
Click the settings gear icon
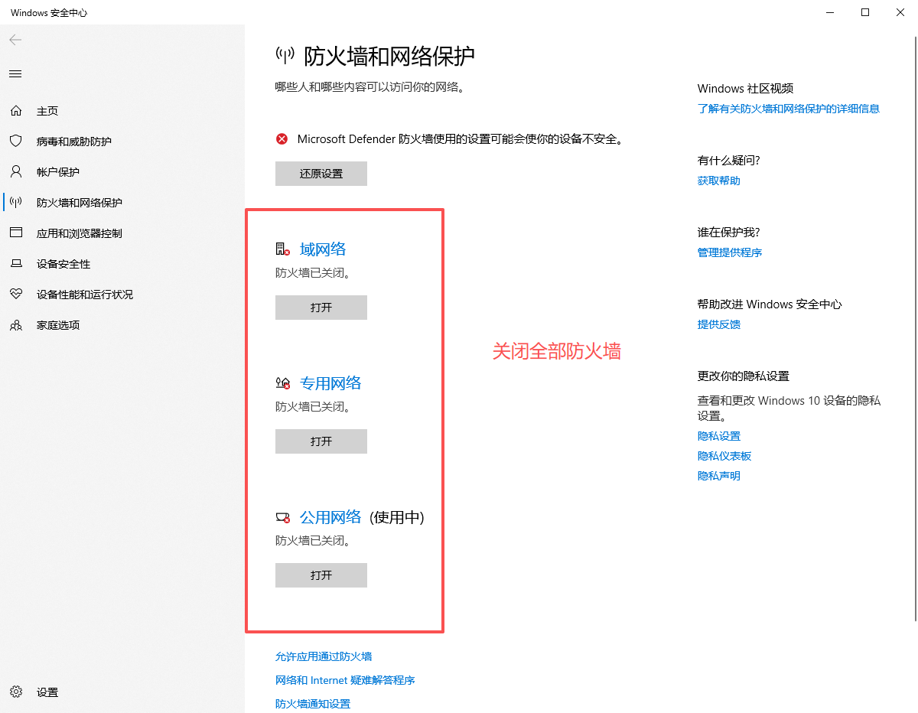(x=16, y=692)
